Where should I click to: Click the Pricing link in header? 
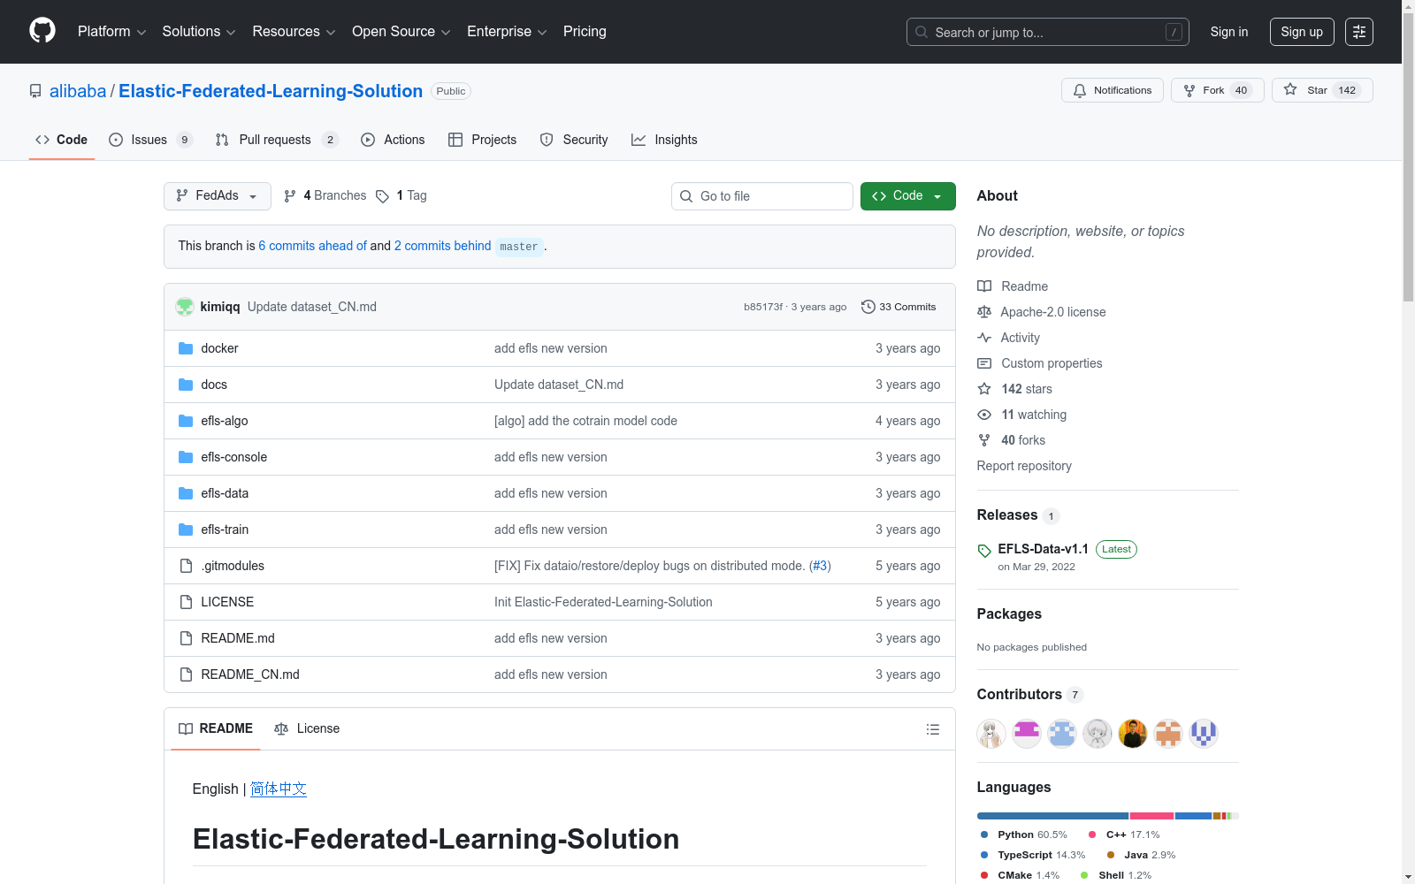585,32
